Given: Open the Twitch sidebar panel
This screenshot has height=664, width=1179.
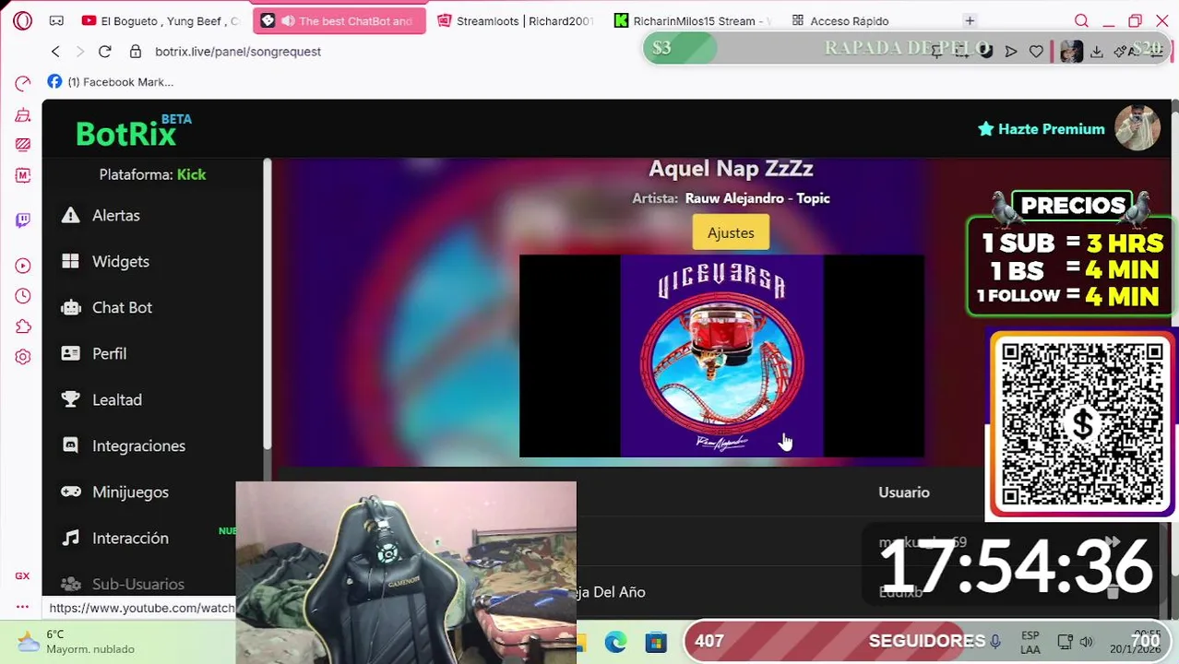Looking at the screenshot, I should tap(23, 219).
